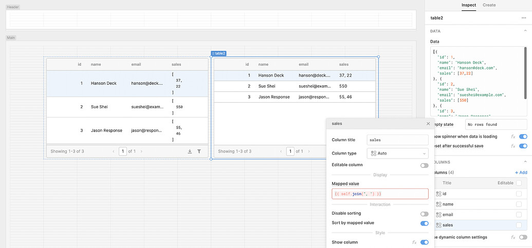This screenshot has height=248, width=532.
Task: Click the column type icon next to email
Action: point(438,215)
